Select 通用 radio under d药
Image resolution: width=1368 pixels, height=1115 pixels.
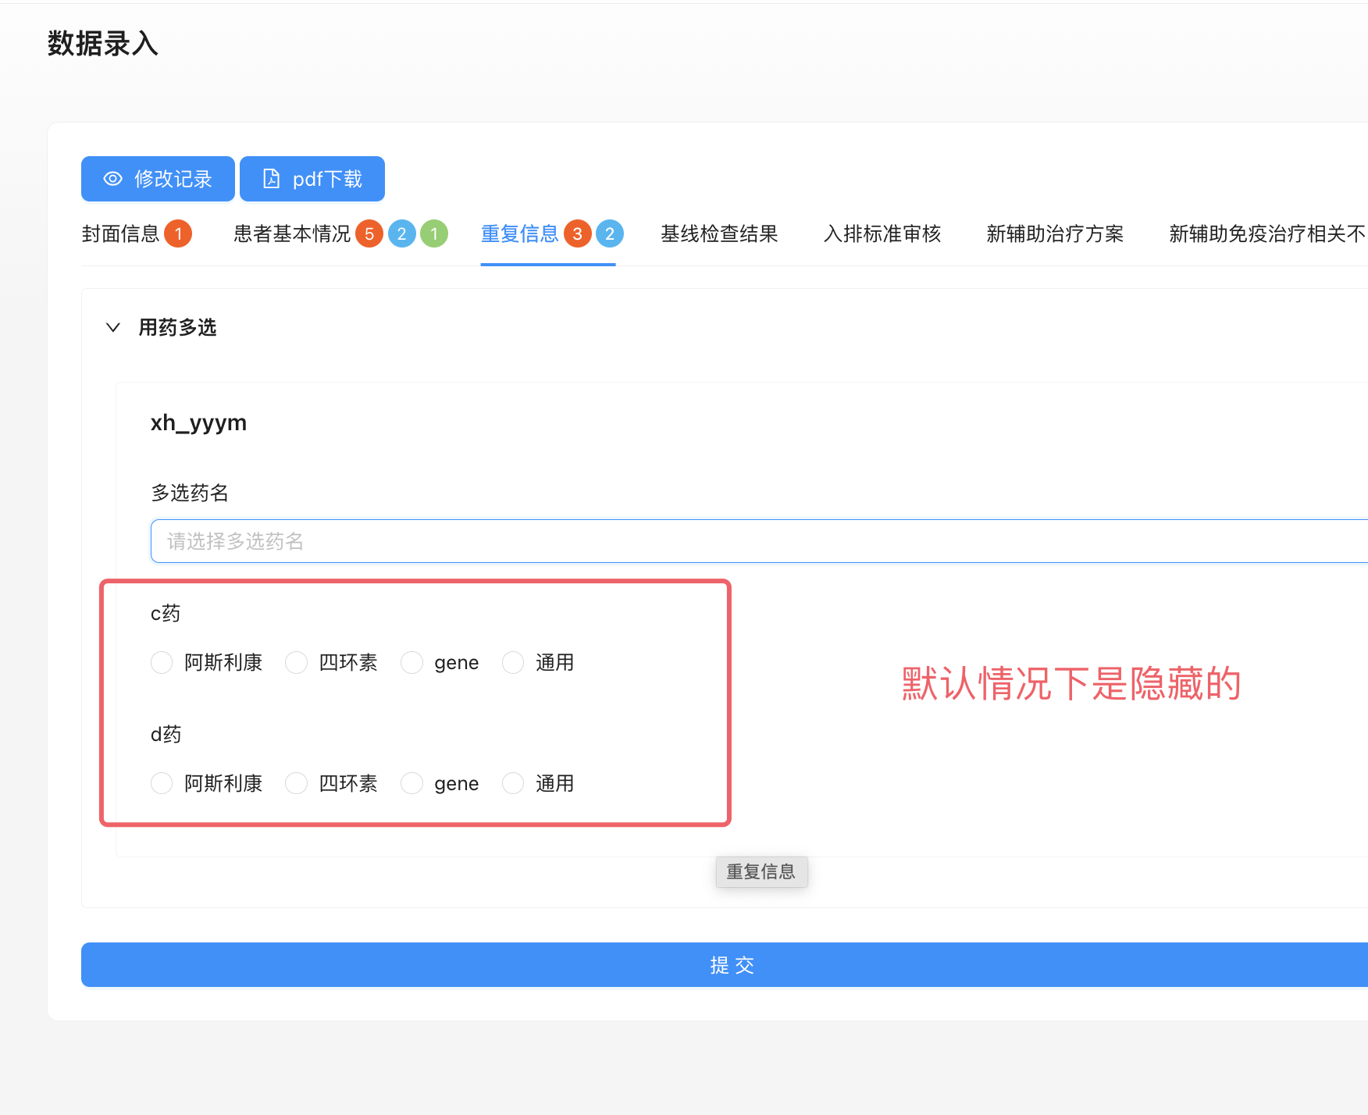point(512,783)
